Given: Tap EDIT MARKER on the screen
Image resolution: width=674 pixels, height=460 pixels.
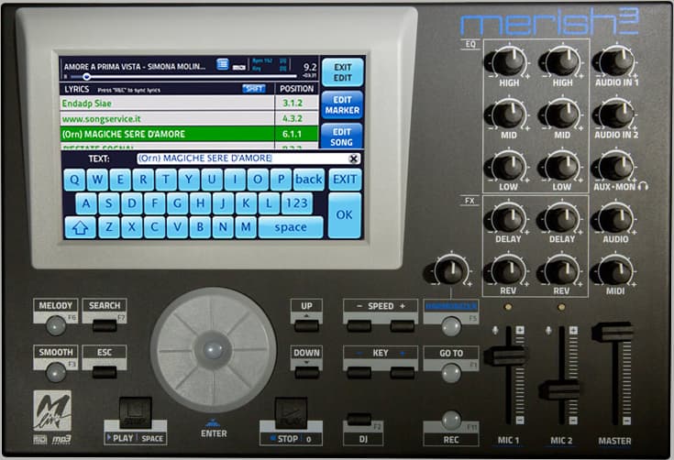Looking at the screenshot, I should 342,104.
